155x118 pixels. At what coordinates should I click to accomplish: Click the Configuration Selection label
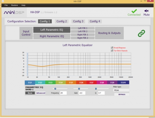pos(22,21)
